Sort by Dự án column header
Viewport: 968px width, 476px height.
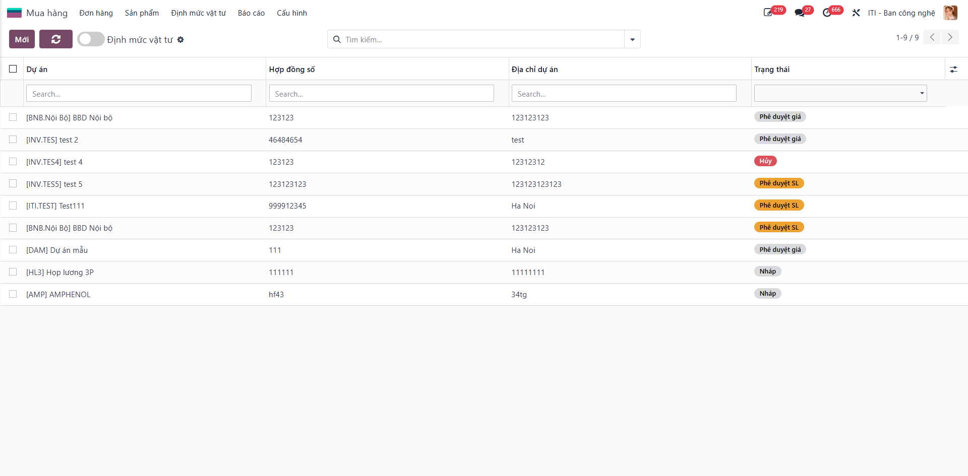click(x=37, y=70)
